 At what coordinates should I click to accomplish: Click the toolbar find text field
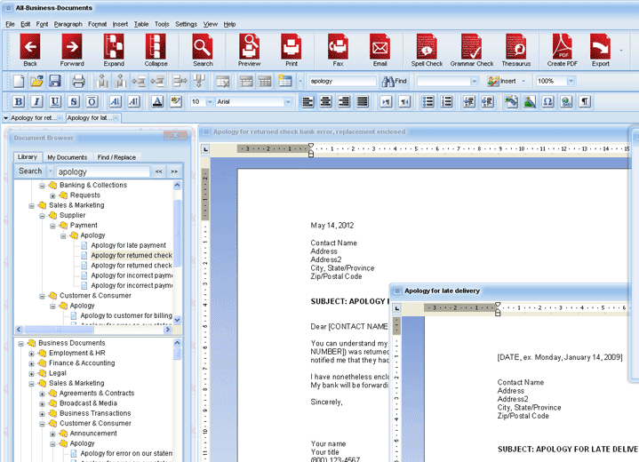342,81
